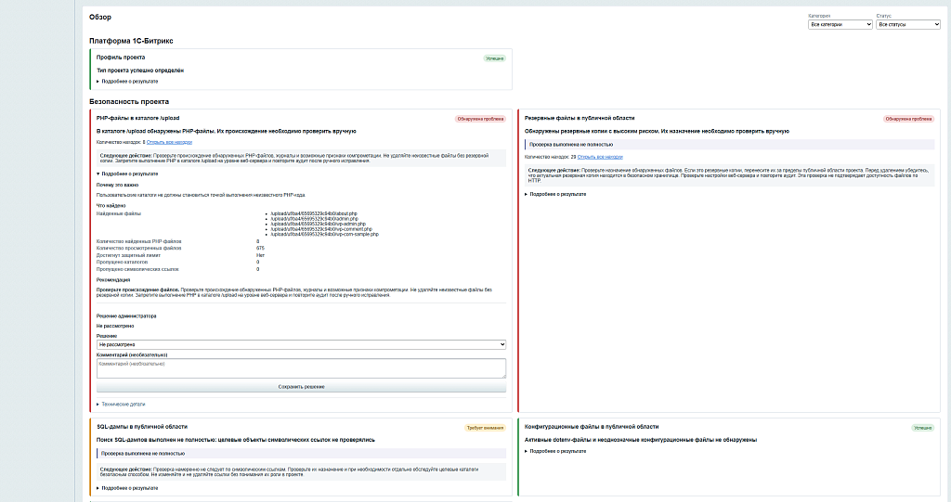951x502 pixels.
Task: Click the Что найдено subheading
Action: click(111, 205)
